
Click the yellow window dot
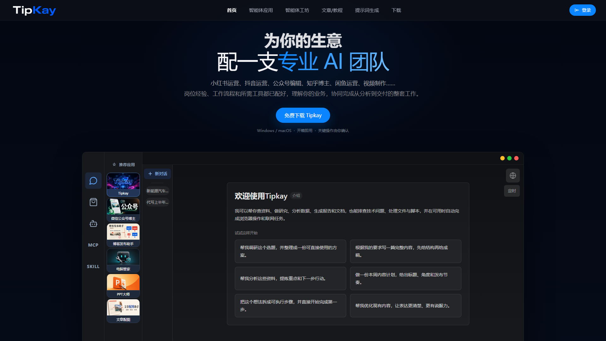click(x=502, y=158)
